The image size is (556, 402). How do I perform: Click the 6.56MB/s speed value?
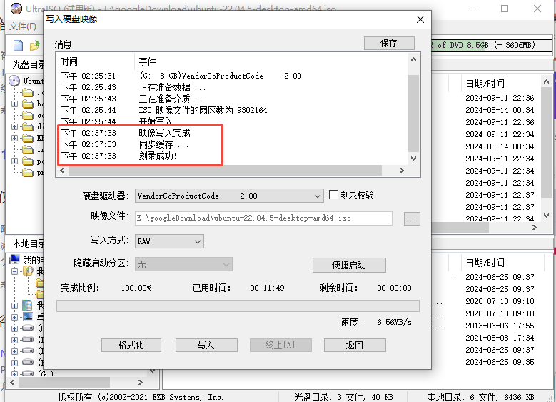[x=394, y=322]
